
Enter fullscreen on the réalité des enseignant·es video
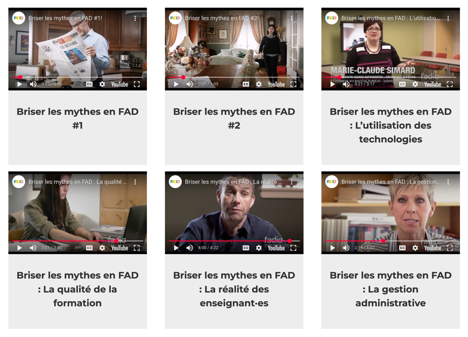tap(293, 248)
